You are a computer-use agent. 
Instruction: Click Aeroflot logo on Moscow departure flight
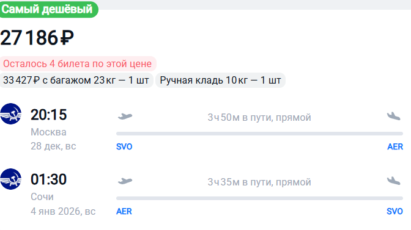click(10, 113)
